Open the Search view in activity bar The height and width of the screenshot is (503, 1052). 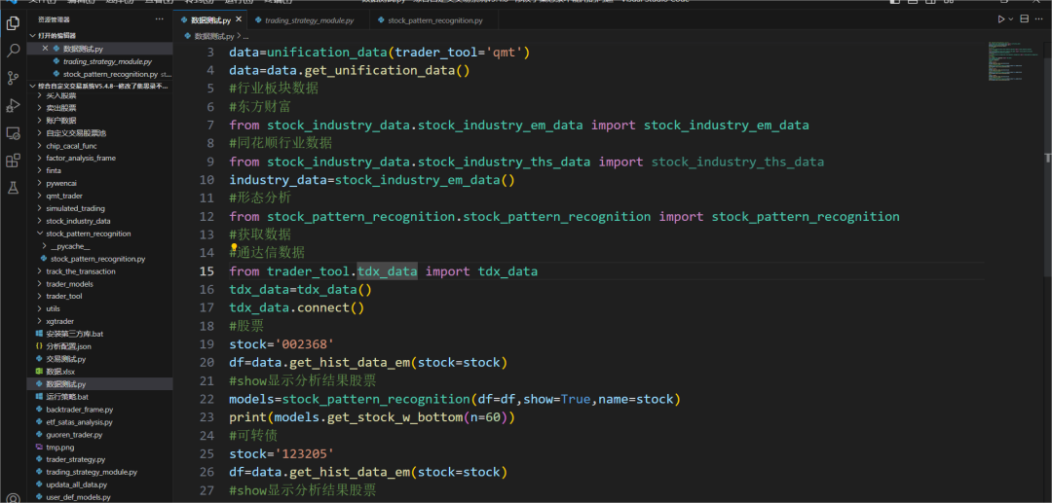click(13, 51)
